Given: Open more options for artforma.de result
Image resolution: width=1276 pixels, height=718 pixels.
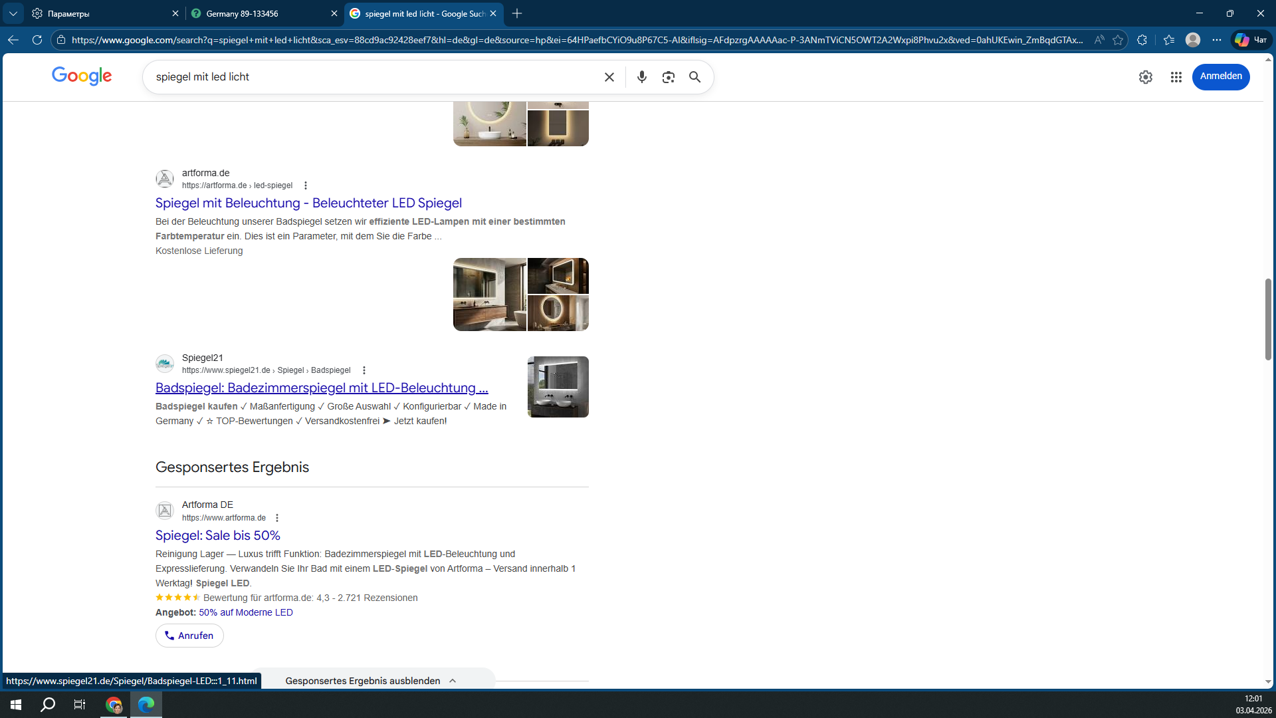Looking at the screenshot, I should tap(306, 185).
